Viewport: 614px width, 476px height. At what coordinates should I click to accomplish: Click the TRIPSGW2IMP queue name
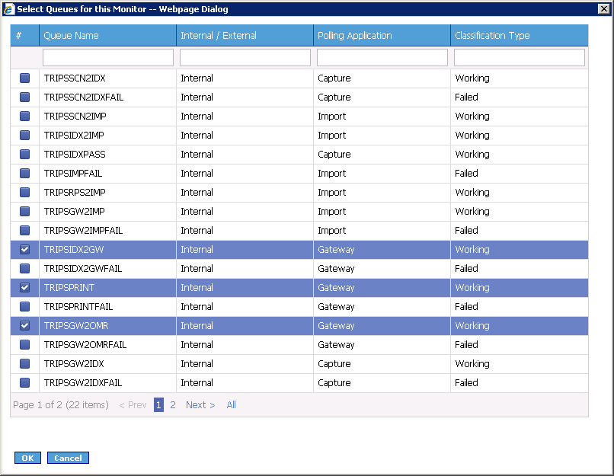click(x=74, y=212)
